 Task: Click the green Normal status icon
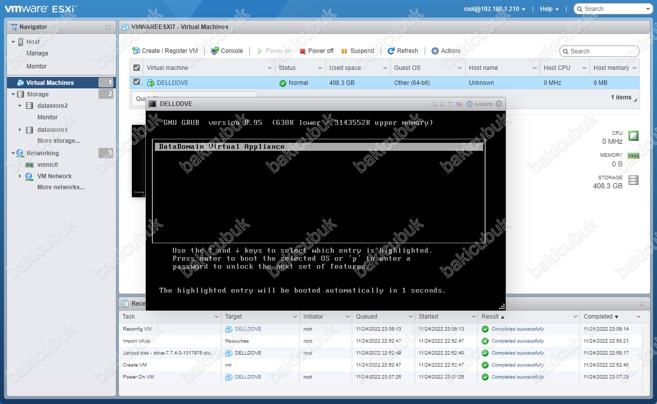point(283,83)
